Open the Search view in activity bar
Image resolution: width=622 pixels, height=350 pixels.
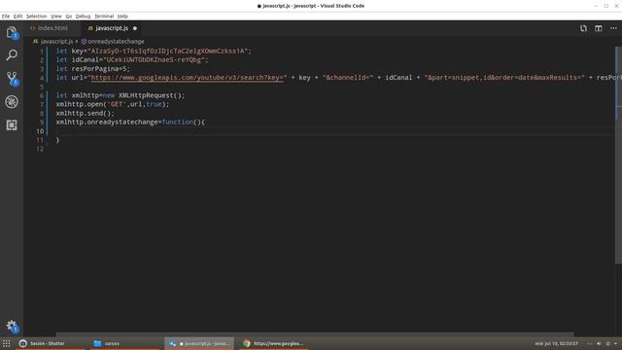click(12, 54)
